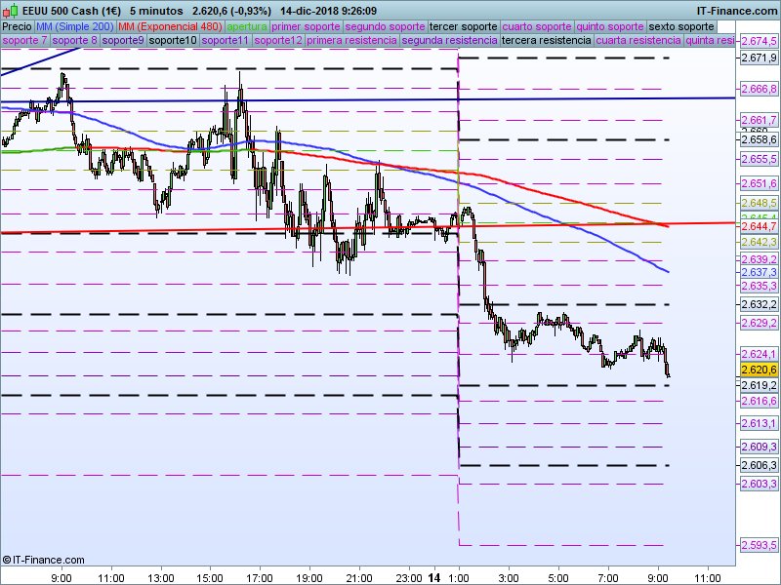Click the blue 2.637,3 moving average tag

759,272
